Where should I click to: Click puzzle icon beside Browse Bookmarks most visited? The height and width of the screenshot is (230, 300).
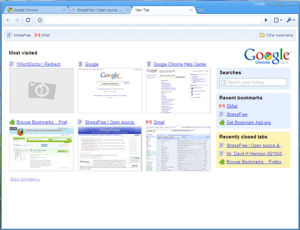coord(12,122)
